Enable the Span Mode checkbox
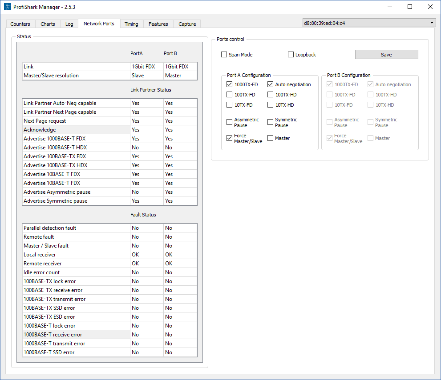The height and width of the screenshot is (380, 441). click(224, 55)
